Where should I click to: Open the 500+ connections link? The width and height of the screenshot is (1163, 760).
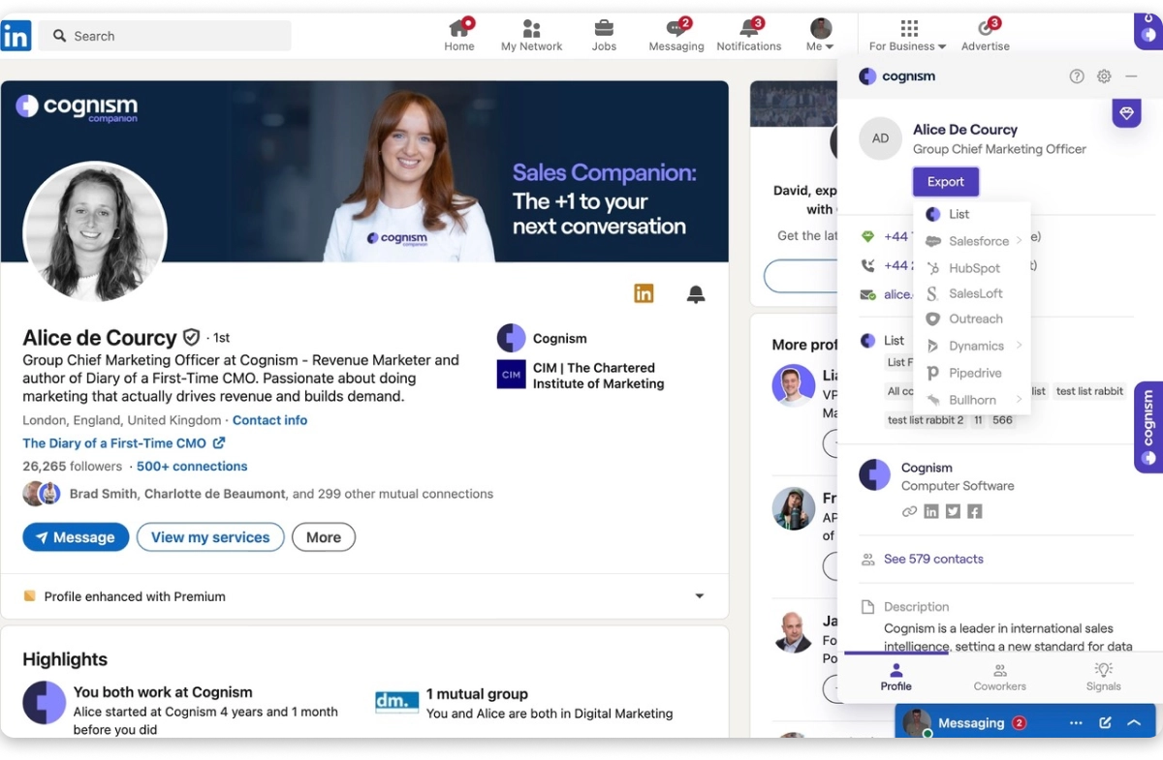click(192, 467)
